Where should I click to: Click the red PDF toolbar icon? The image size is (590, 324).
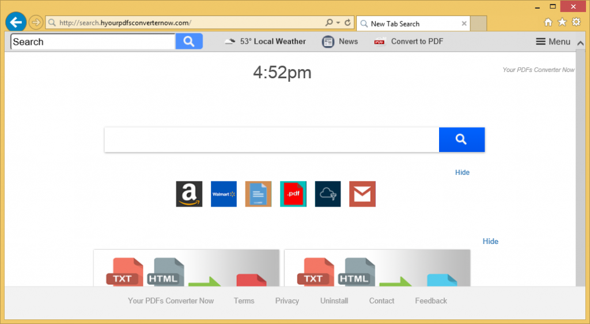(x=379, y=41)
